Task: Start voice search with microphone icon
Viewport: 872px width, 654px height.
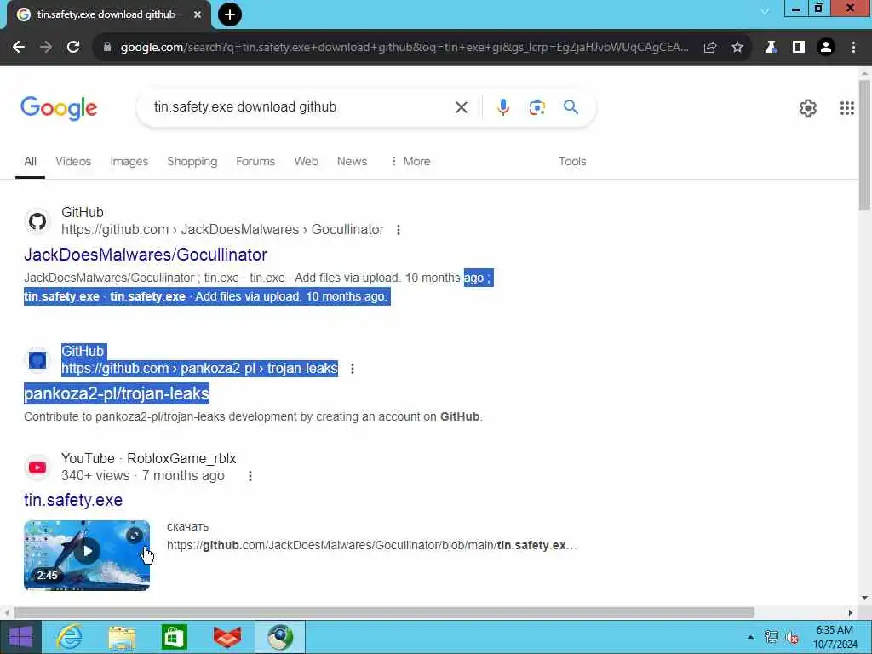Action: point(503,107)
